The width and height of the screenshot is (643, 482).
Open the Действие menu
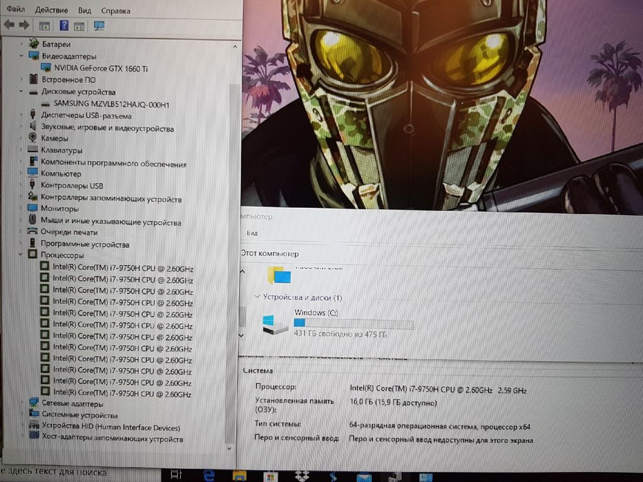click(x=51, y=10)
